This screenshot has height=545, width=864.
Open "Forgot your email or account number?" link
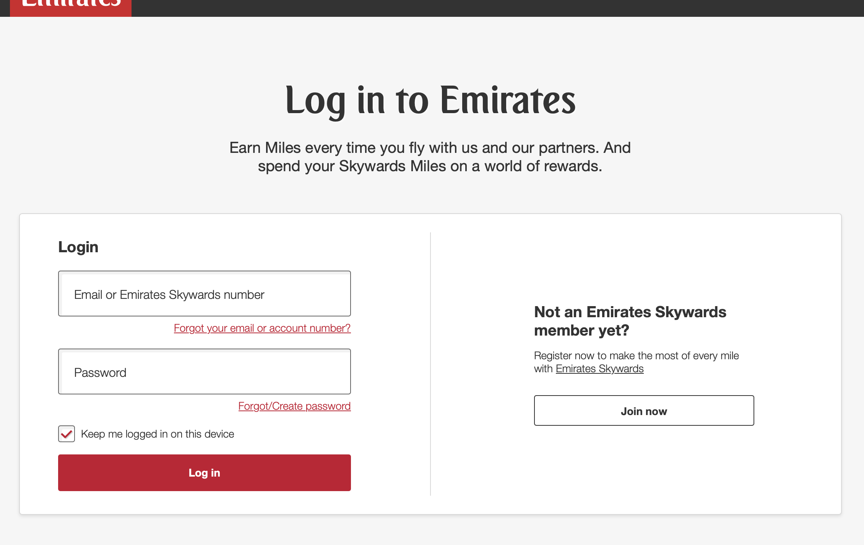pos(262,328)
